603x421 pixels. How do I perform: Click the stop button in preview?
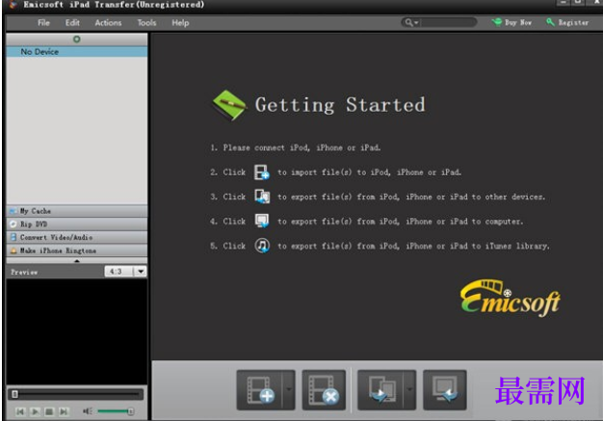(49, 411)
